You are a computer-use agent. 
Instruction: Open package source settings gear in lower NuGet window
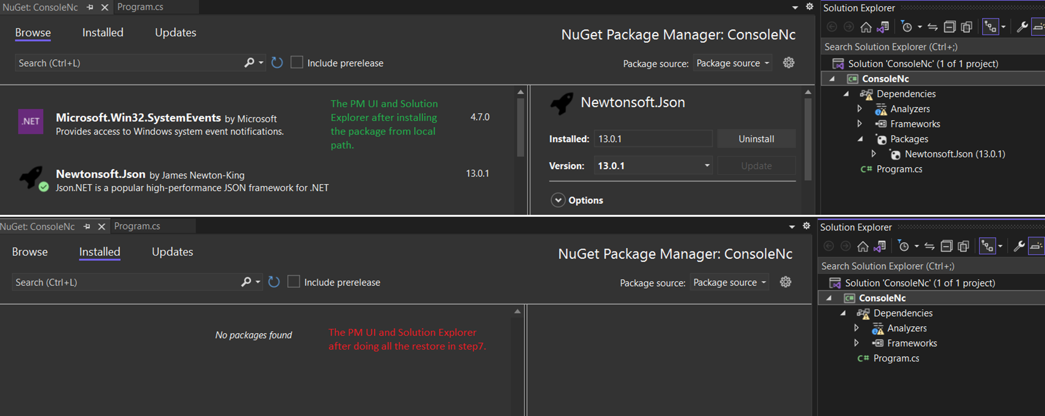[786, 282]
